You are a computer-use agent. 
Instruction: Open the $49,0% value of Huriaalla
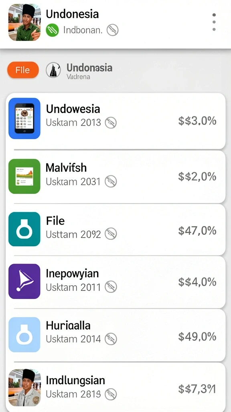(x=197, y=336)
